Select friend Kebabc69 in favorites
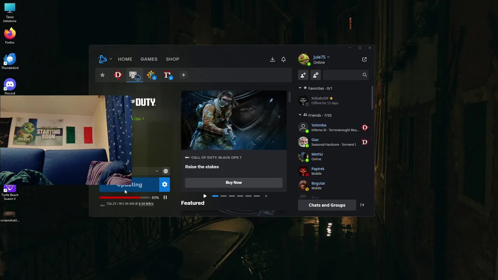The image size is (498, 280). coord(333,100)
